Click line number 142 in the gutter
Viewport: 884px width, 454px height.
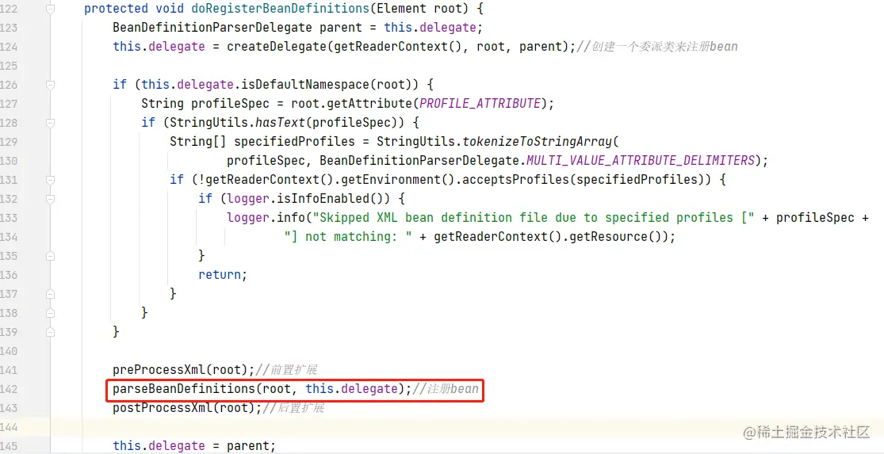click(10, 389)
